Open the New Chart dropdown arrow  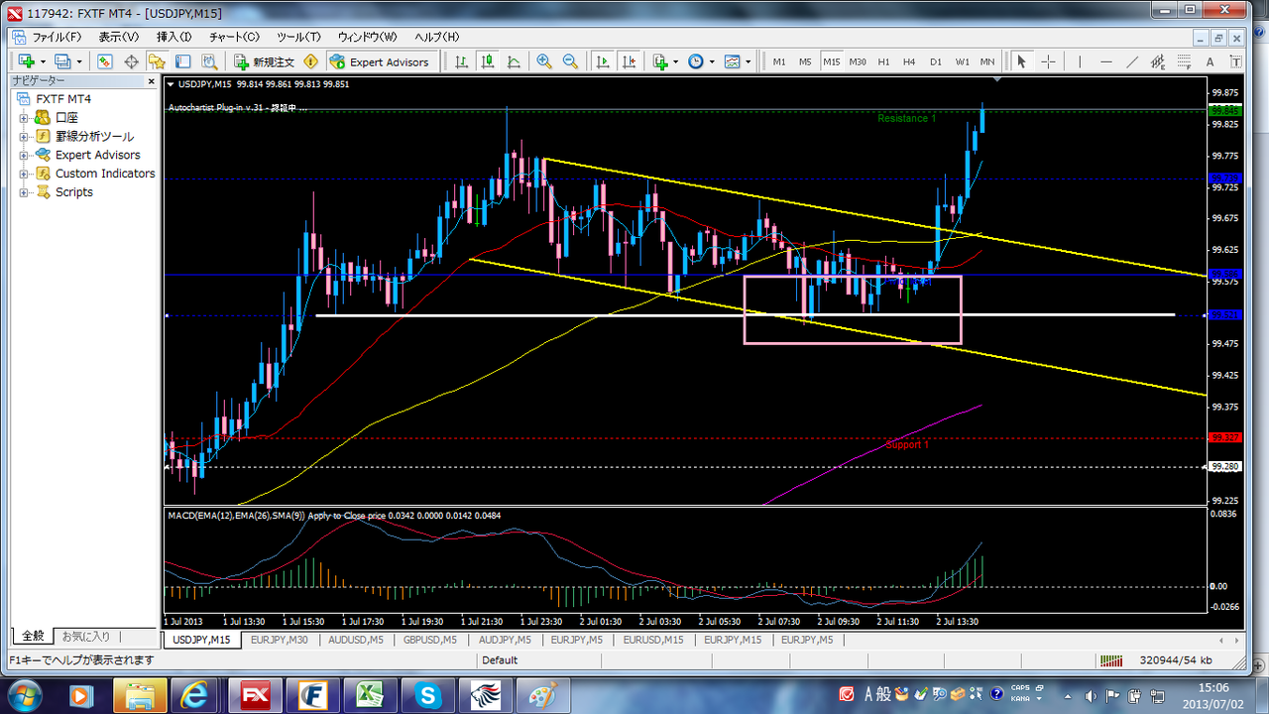click(41, 61)
